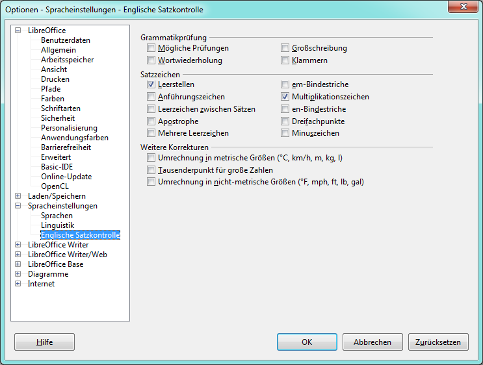This screenshot has height=365, width=483.
Task: Select Farben in the options tree
Action: coord(53,99)
